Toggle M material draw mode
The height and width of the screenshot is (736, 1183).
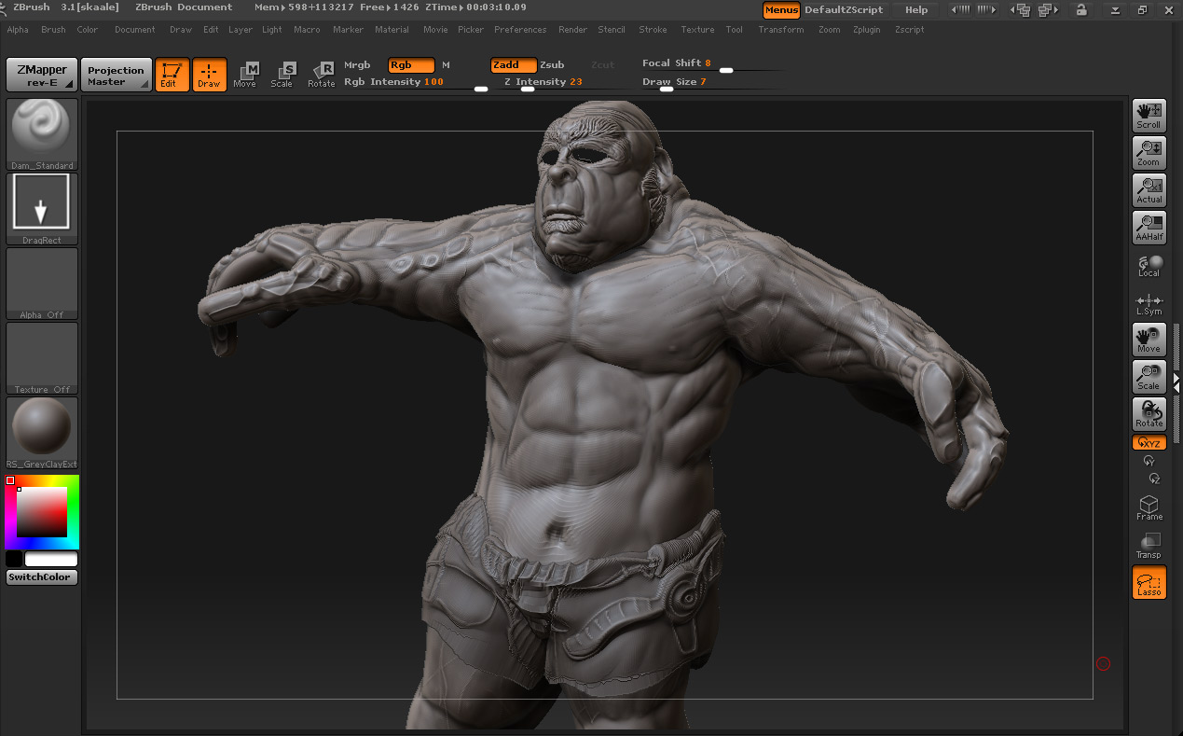[x=446, y=65]
